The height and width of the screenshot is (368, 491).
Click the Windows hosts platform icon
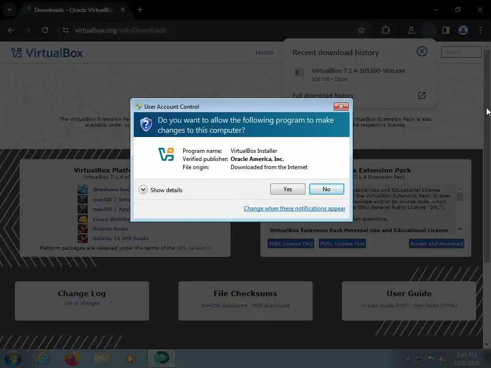(x=82, y=189)
